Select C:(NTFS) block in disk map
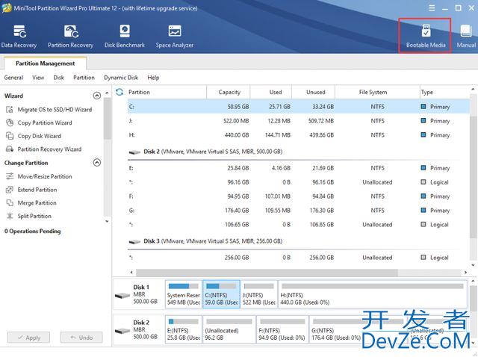This screenshot has height=357, width=478. (221, 294)
